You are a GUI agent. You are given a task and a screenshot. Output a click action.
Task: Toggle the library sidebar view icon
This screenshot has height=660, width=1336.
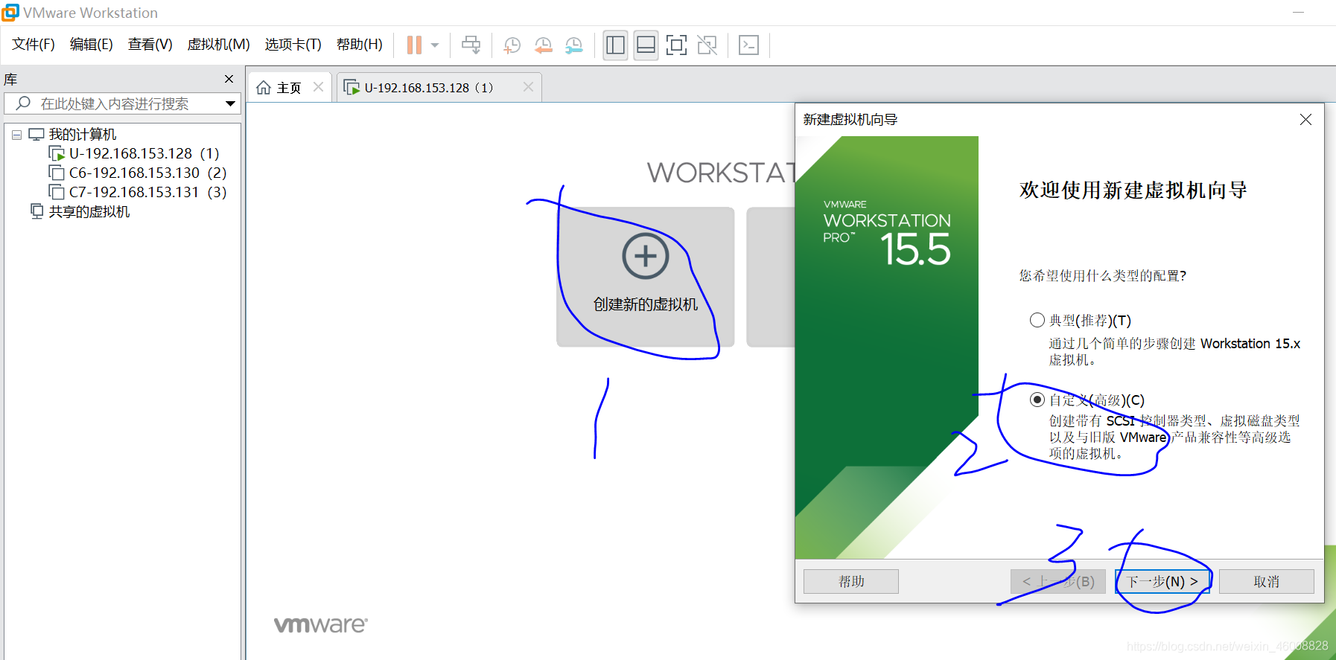(616, 45)
